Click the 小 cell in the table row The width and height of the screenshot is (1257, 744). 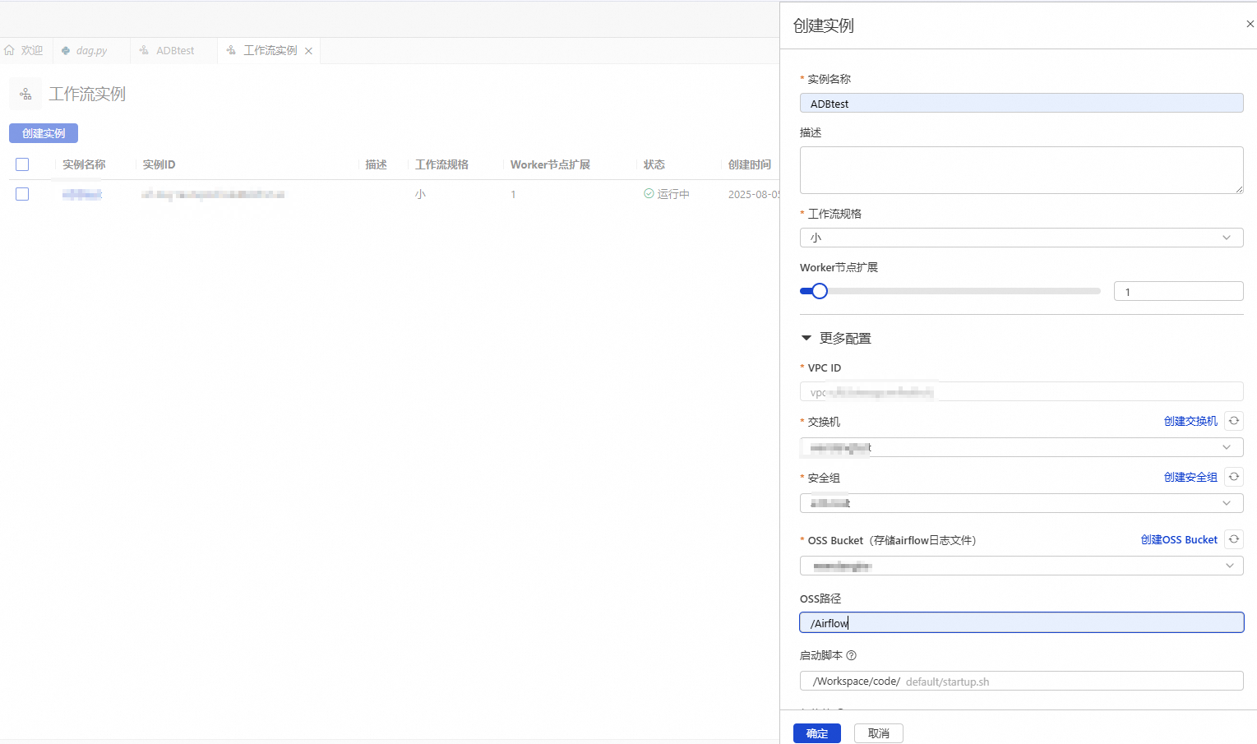[x=420, y=194]
